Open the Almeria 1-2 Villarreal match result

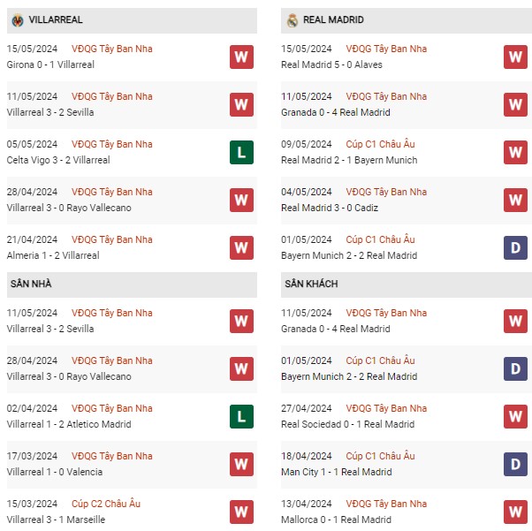click(x=53, y=255)
